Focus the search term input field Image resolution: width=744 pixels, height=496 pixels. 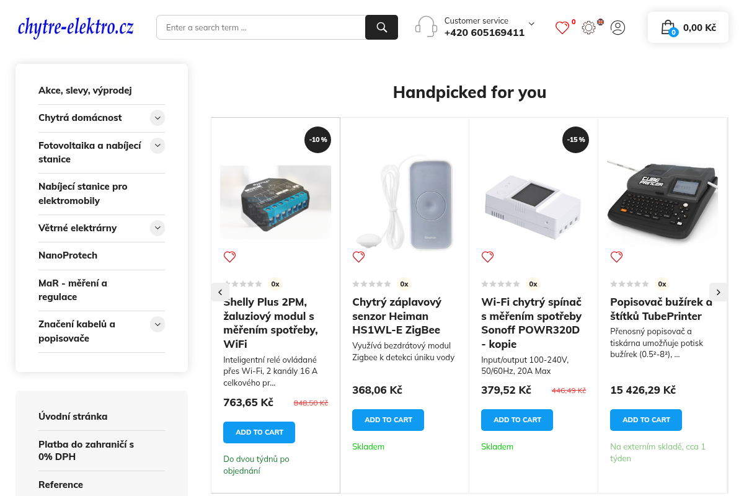coord(261,27)
